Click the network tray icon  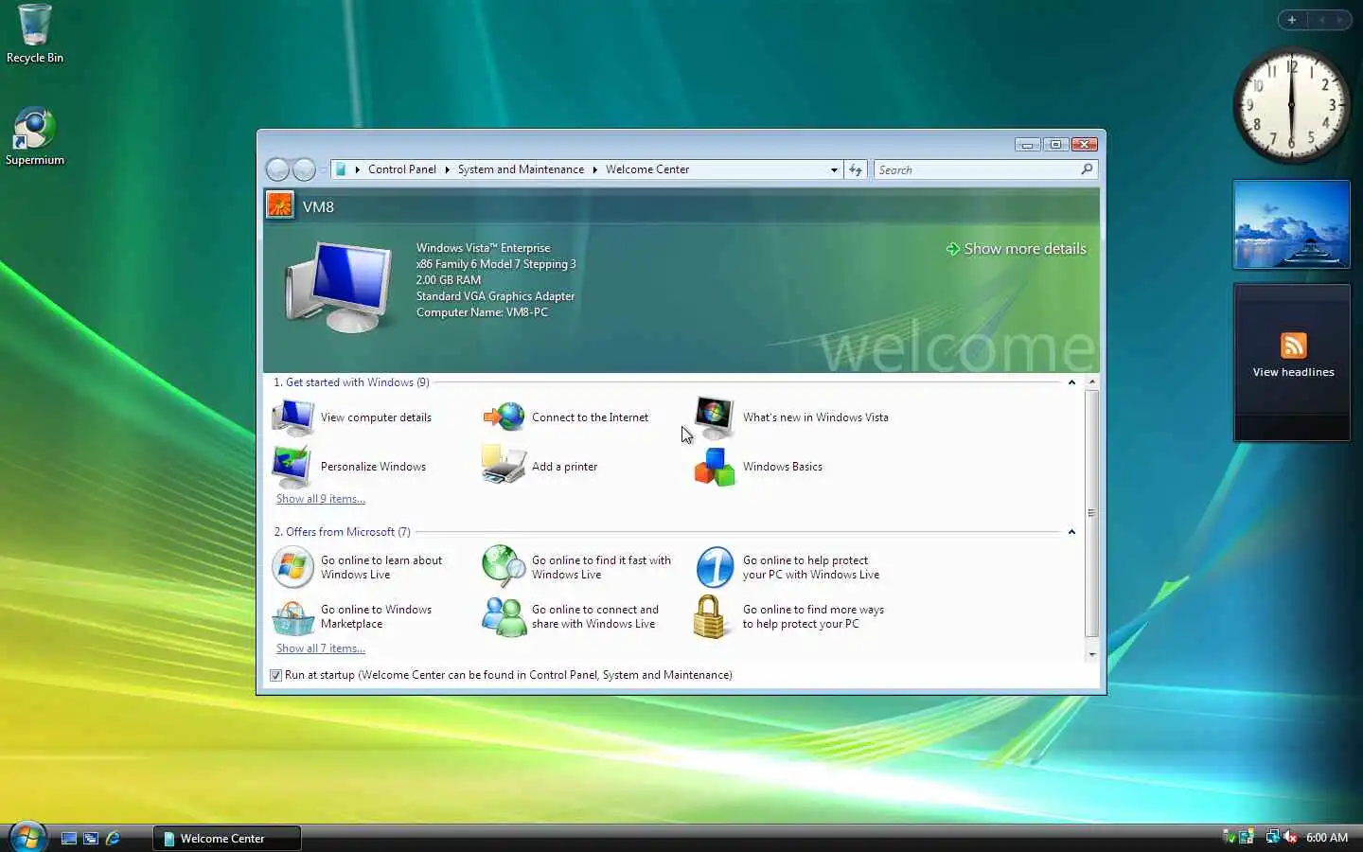click(x=1272, y=837)
